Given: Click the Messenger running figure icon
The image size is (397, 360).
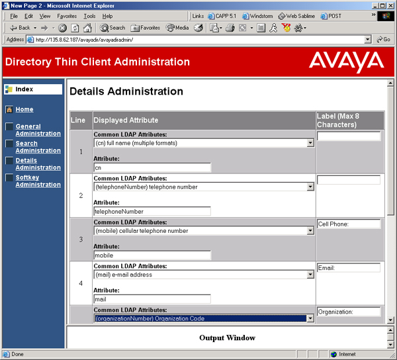Looking at the screenshot, I should (273, 28).
